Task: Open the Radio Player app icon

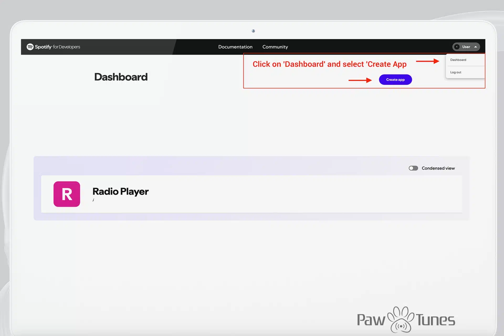Action: [67, 194]
